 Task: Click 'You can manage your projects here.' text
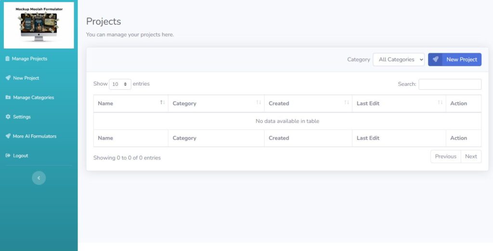130,35
